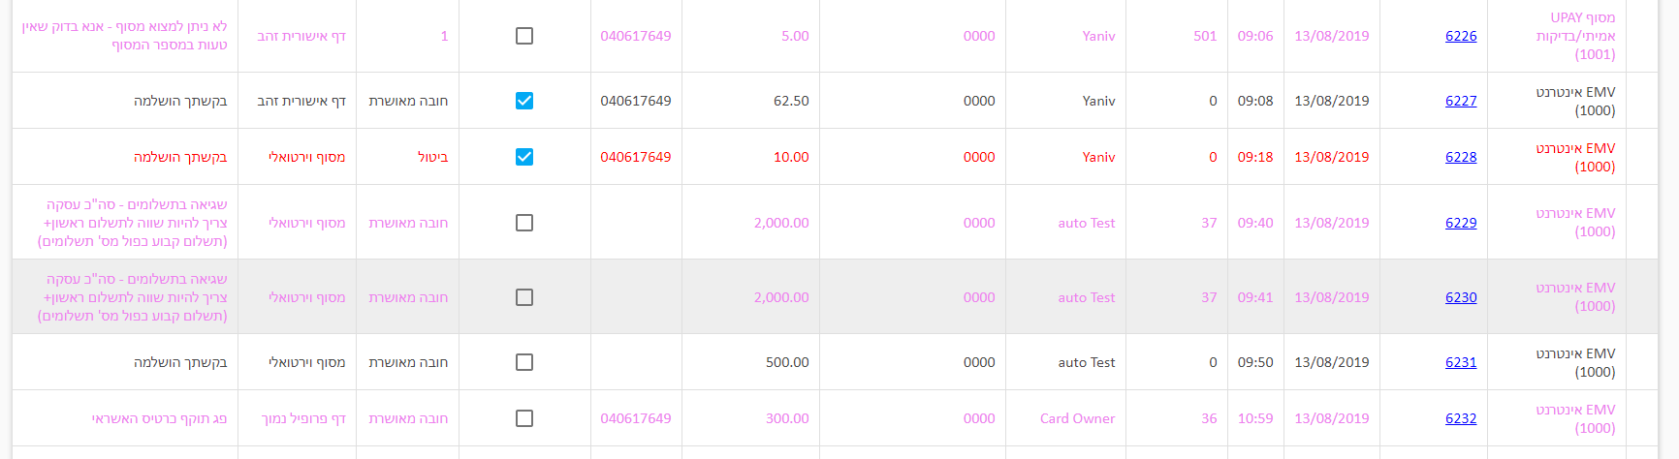Open transaction link 6227

(x=1461, y=101)
